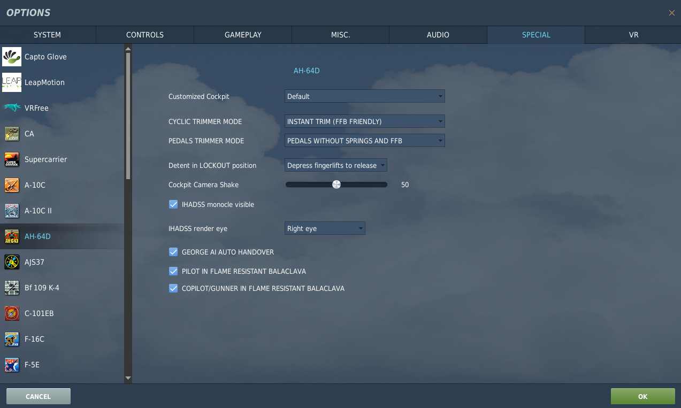This screenshot has height=408, width=681.
Task: Click the CANCEL button
Action: click(39, 396)
